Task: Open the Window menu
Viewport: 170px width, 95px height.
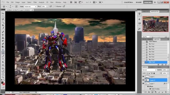Action: point(58,2)
